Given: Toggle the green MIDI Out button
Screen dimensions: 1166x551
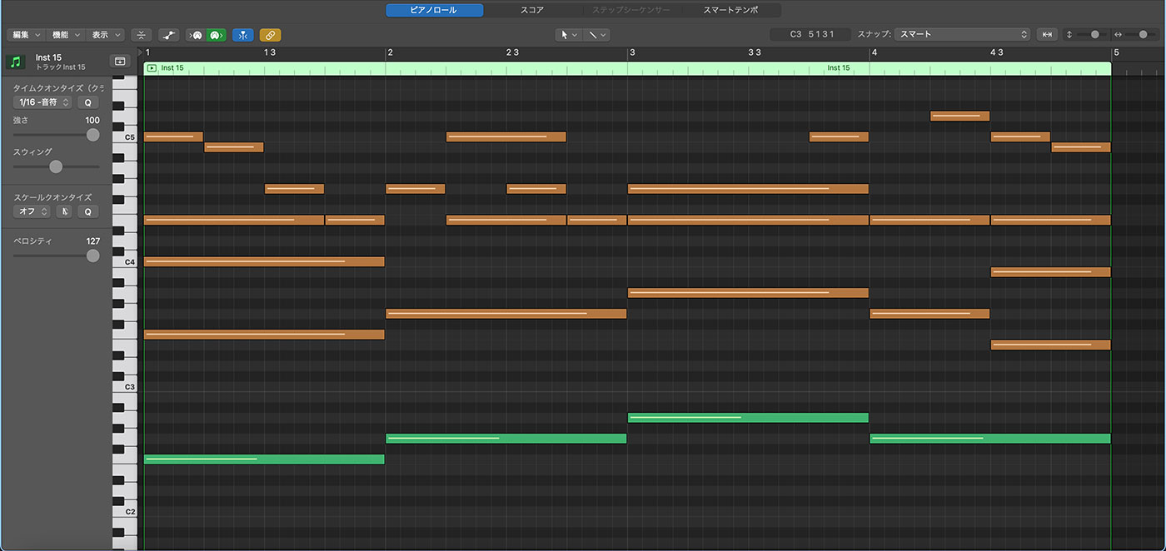Looking at the screenshot, I should 216,35.
